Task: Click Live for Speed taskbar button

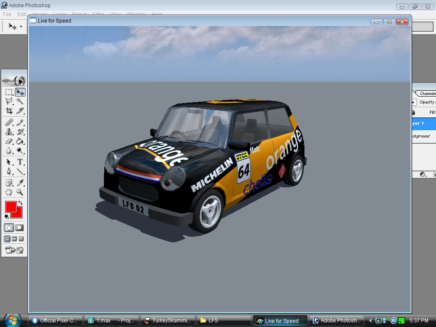Action: (x=280, y=321)
